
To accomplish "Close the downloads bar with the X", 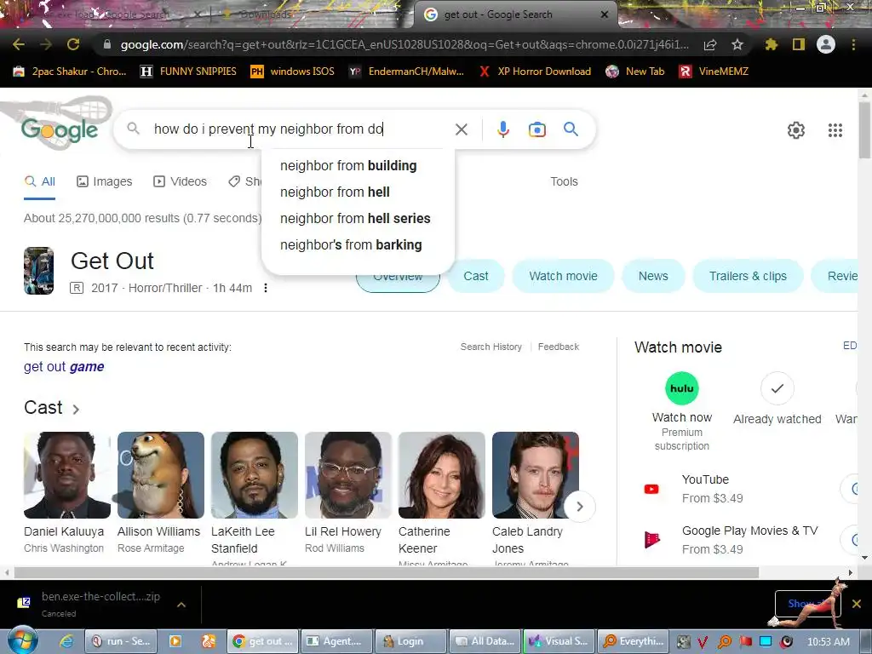I will 857,604.
